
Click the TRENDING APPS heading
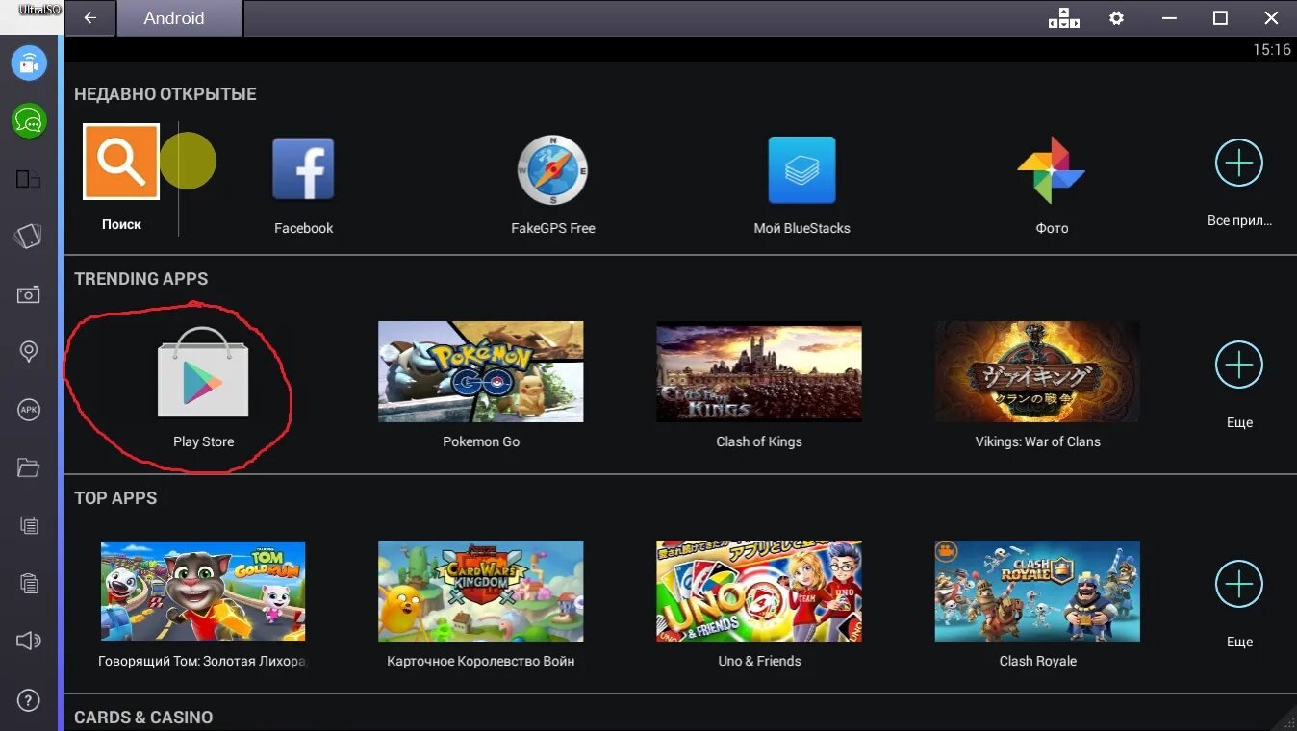(x=141, y=279)
